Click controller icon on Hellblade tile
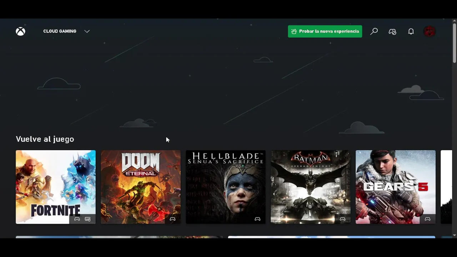The height and width of the screenshot is (257, 457). (x=257, y=219)
